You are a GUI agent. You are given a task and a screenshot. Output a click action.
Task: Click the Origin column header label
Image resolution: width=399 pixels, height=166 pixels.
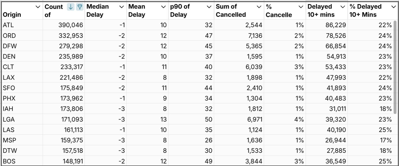coord(12,15)
